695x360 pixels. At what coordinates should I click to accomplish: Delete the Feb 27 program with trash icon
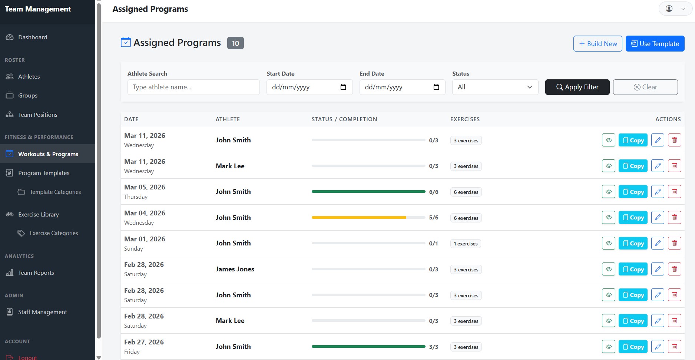(x=675, y=347)
